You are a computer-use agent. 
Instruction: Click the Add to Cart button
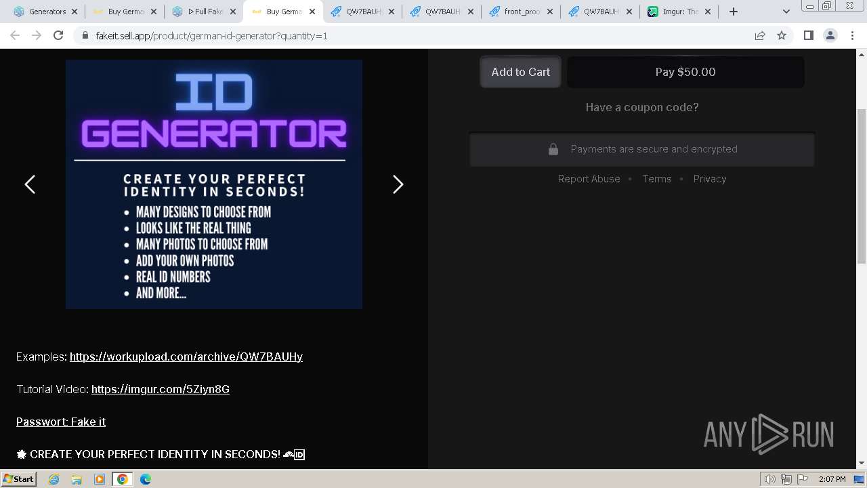pos(520,72)
